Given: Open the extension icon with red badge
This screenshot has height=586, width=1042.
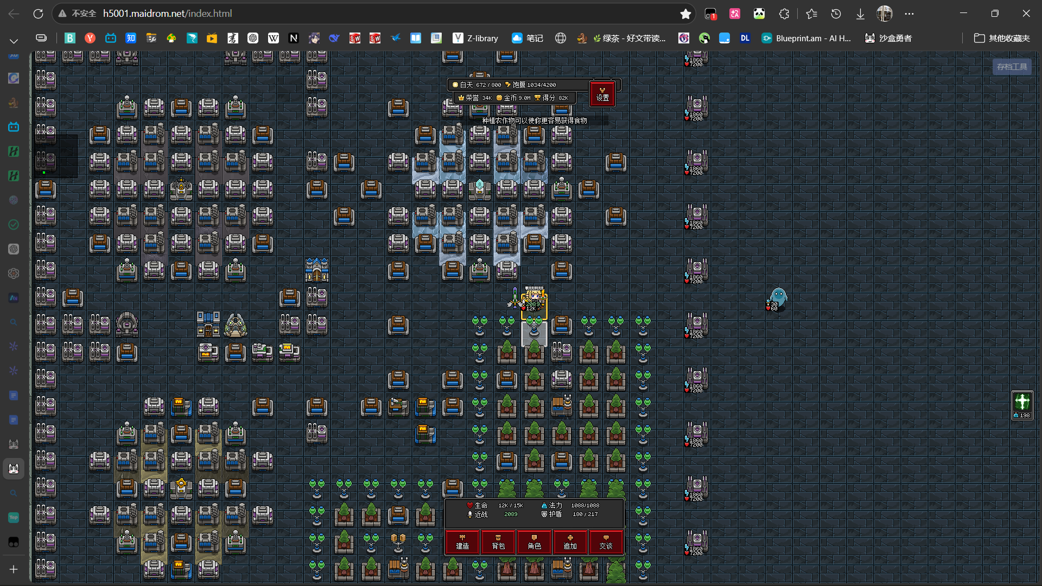Looking at the screenshot, I should point(710,14).
